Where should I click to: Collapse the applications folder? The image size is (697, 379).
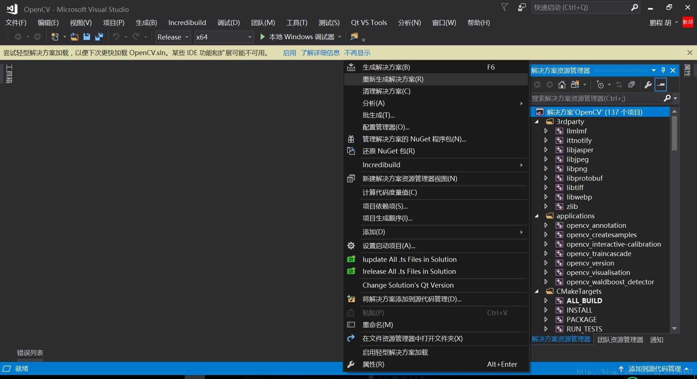(x=537, y=216)
